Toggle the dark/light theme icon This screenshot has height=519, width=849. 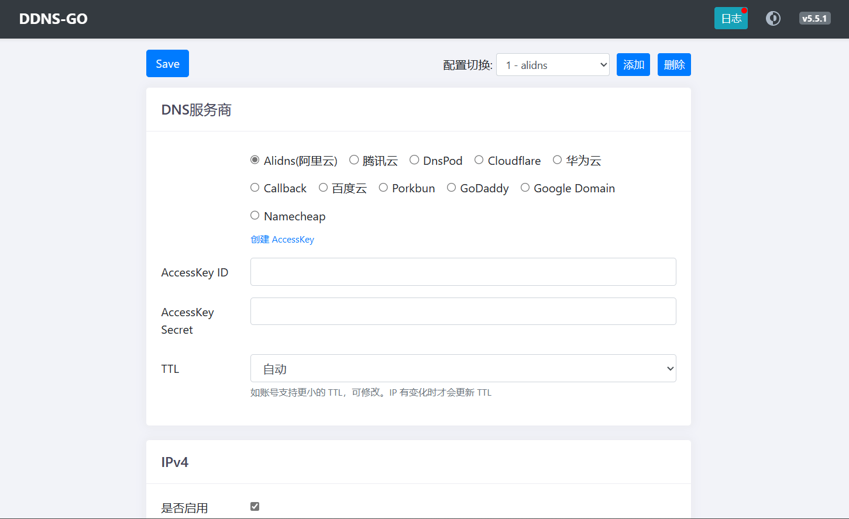pyautogui.click(x=773, y=19)
